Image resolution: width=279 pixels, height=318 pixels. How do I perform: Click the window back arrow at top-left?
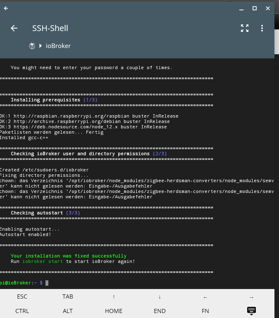[6, 8]
